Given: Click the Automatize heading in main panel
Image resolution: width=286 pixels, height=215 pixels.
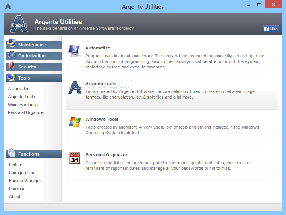Looking at the screenshot, I should pyautogui.click(x=98, y=48).
